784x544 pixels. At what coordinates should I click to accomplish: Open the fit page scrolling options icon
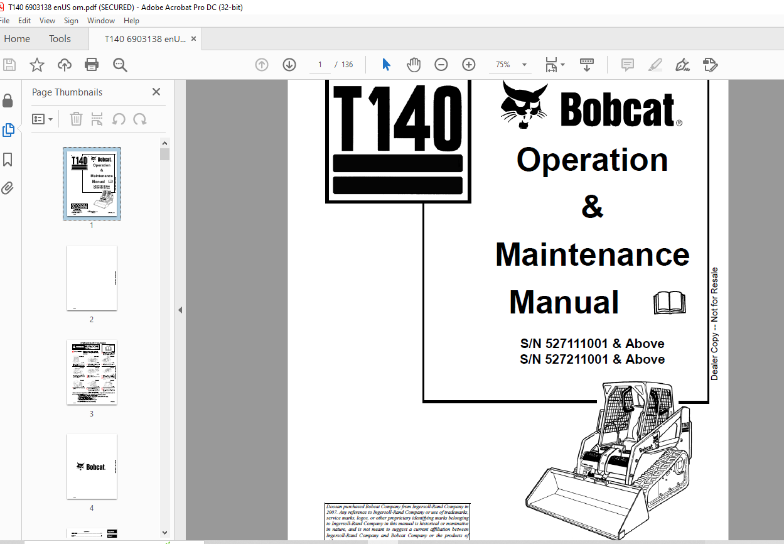pyautogui.click(x=554, y=65)
